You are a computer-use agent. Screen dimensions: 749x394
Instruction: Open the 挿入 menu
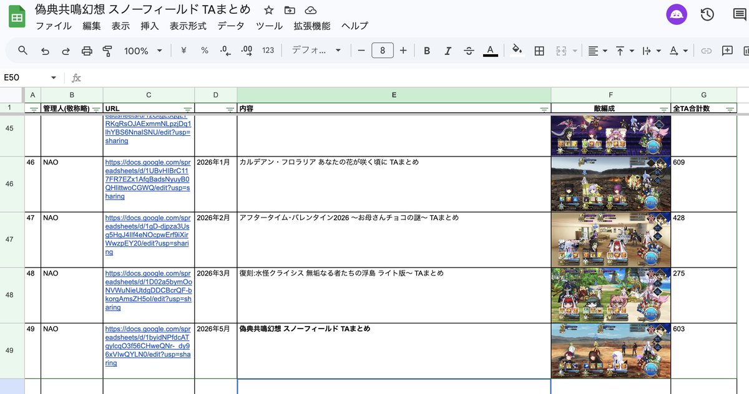(x=150, y=26)
